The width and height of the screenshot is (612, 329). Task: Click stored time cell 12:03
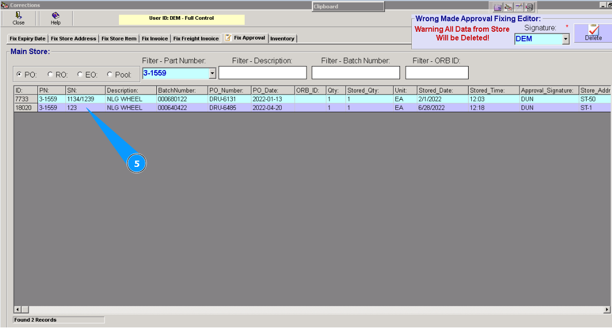coord(494,99)
